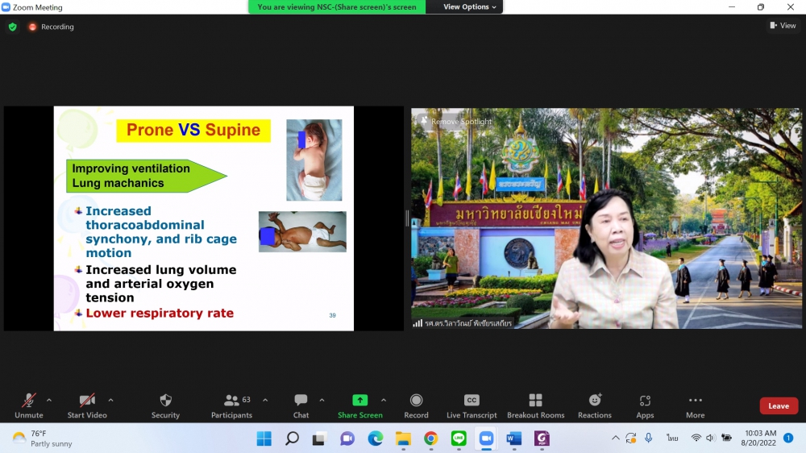Image resolution: width=806 pixels, height=453 pixels.
Task: Start recording with the Record button
Action: coord(416,405)
